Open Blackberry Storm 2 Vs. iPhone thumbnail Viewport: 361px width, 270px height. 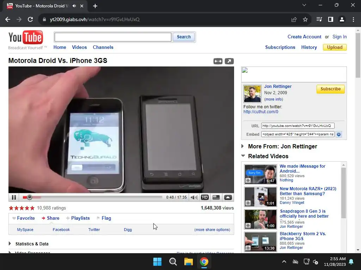(261, 242)
